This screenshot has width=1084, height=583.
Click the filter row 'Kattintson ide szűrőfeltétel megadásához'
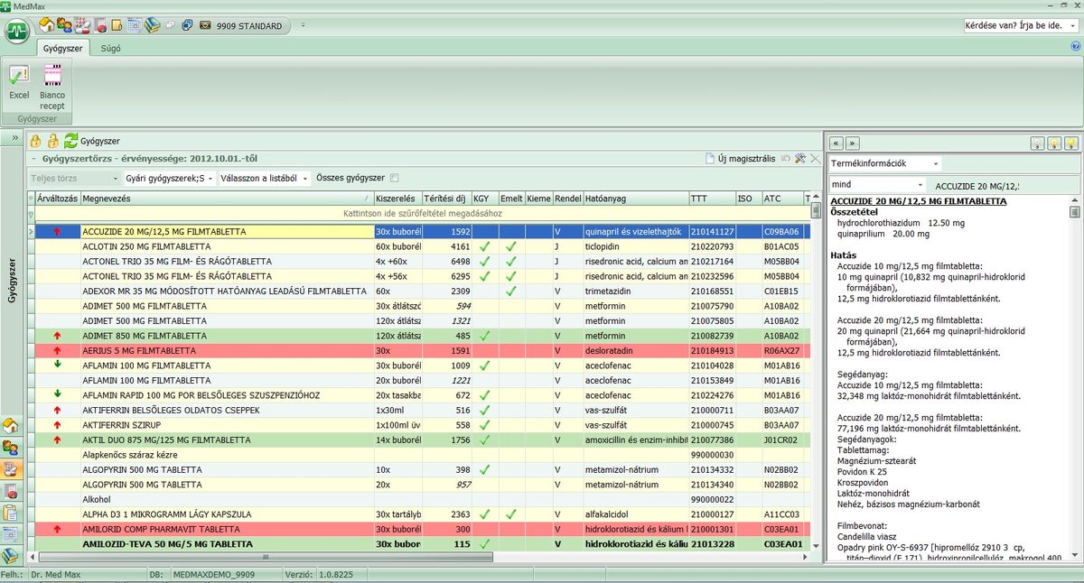(x=423, y=214)
